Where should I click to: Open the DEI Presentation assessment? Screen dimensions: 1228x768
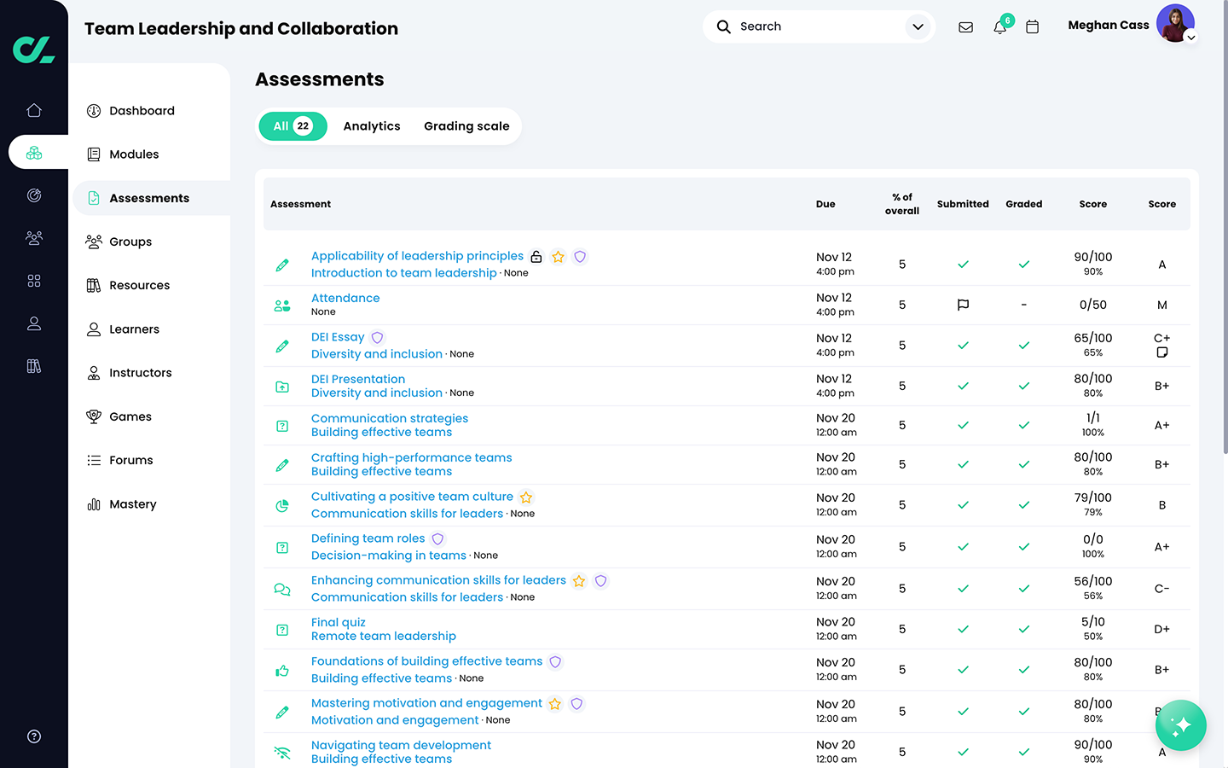pyautogui.click(x=357, y=379)
